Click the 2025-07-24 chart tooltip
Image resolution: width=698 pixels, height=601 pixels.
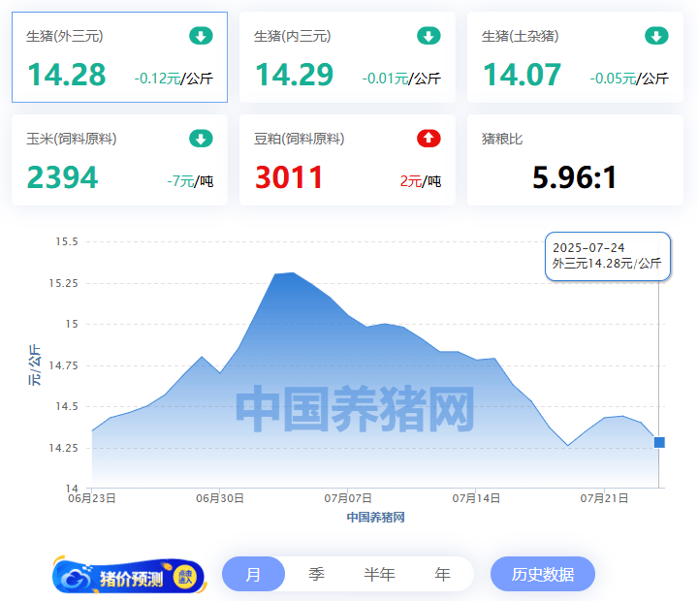[608, 256]
